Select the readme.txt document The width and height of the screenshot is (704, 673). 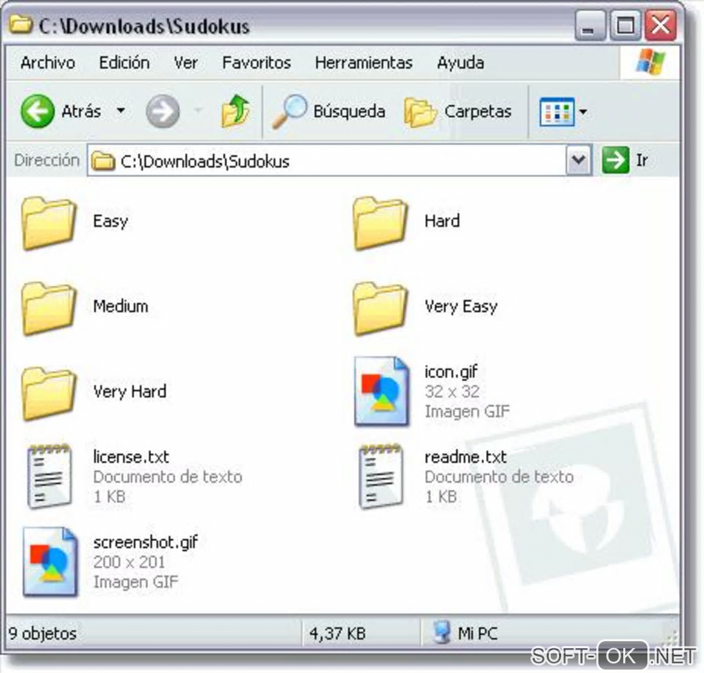click(x=381, y=477)
